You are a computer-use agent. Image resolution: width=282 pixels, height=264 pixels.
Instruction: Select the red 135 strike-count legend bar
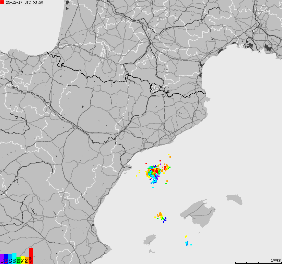point(31,256)
